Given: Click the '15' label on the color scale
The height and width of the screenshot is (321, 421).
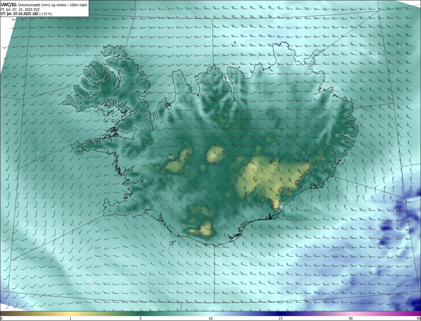Looking at the screenshot, I should point(281,318).
